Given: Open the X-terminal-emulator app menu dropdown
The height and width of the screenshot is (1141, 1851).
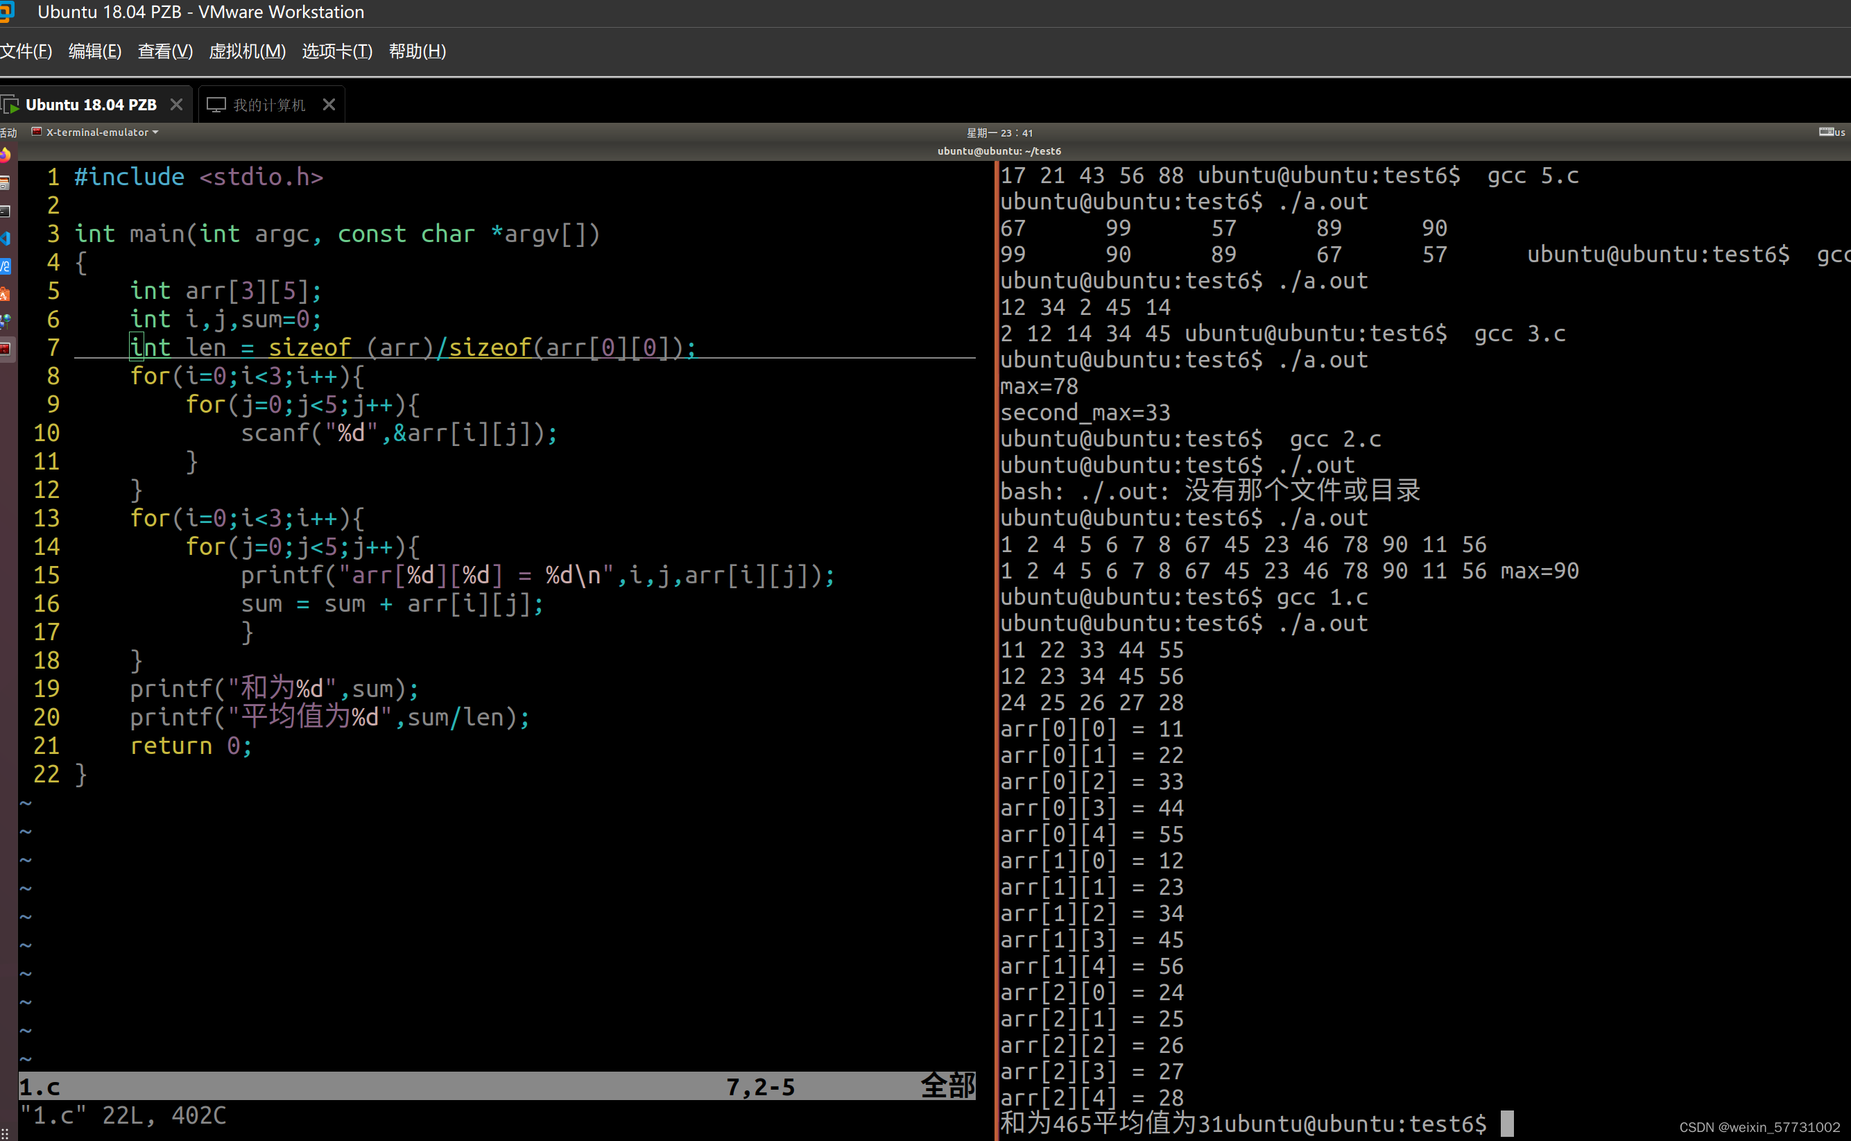Looking at the screenshot, I should click(x=96, y=132).
